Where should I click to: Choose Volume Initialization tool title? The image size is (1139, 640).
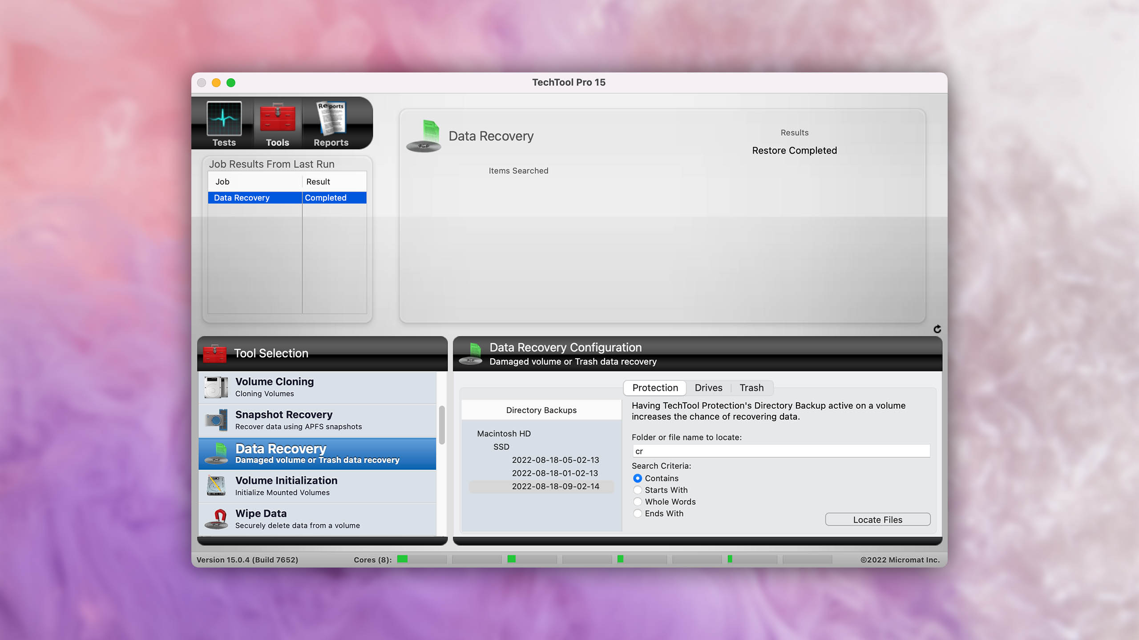coord(286,480)
